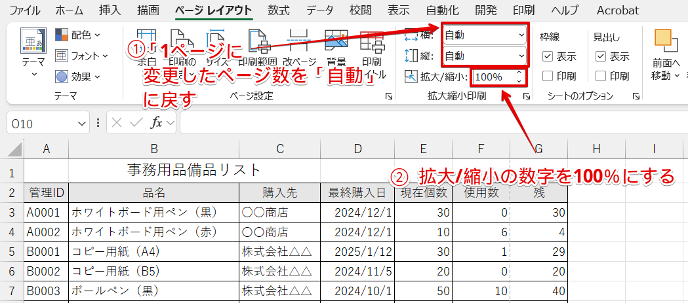Click the 拡大/縮小 100% scale field
Viewport: 688px width, 303px height.
[x=493, y=77]
